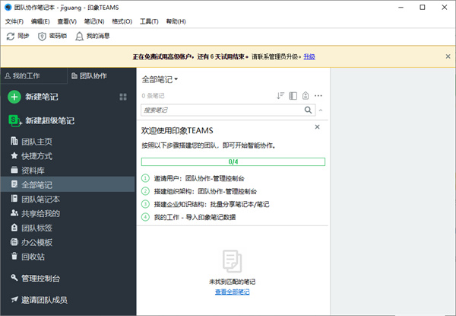Click the three-dot more options icon
This screenshot has width=456, height=316.
tap(318, 96)
